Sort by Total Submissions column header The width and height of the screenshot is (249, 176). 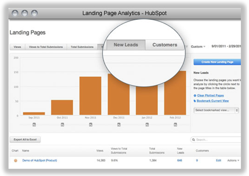pyautogui.click(x=157, y=151)
